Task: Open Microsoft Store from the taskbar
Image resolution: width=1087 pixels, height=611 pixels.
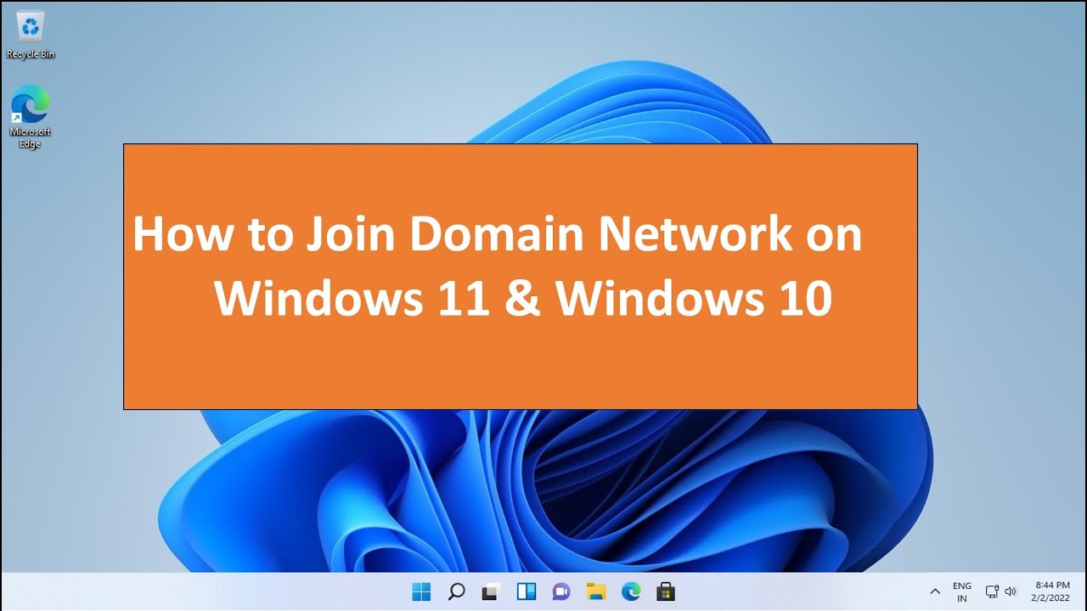Action: click(666, 591)
